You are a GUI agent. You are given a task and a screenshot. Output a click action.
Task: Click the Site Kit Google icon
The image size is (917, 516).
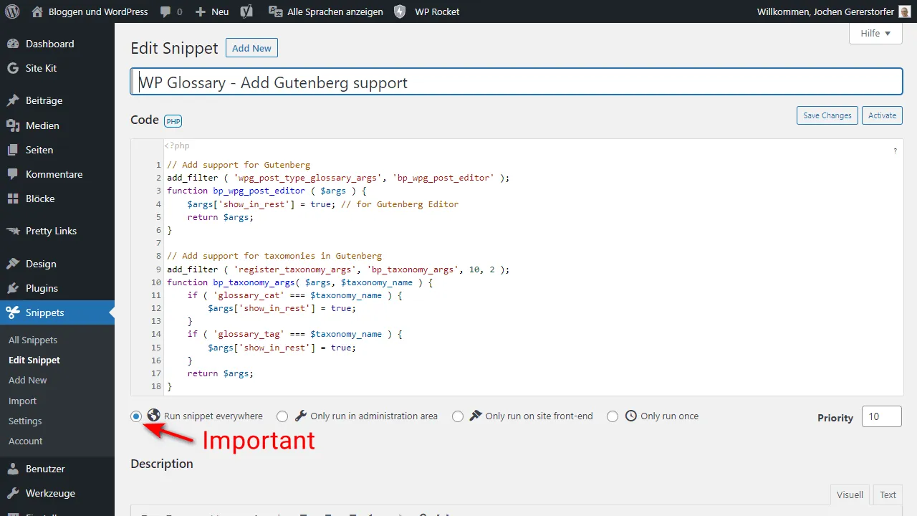click(13, 68)
